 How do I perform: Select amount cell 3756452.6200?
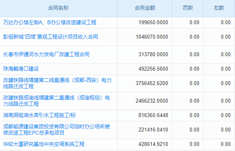click(x=152, y=83)
